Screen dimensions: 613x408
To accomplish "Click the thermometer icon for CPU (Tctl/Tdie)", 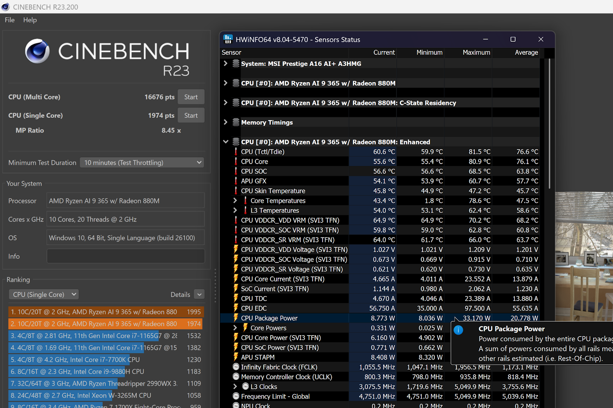I will [x=236, y=151].
